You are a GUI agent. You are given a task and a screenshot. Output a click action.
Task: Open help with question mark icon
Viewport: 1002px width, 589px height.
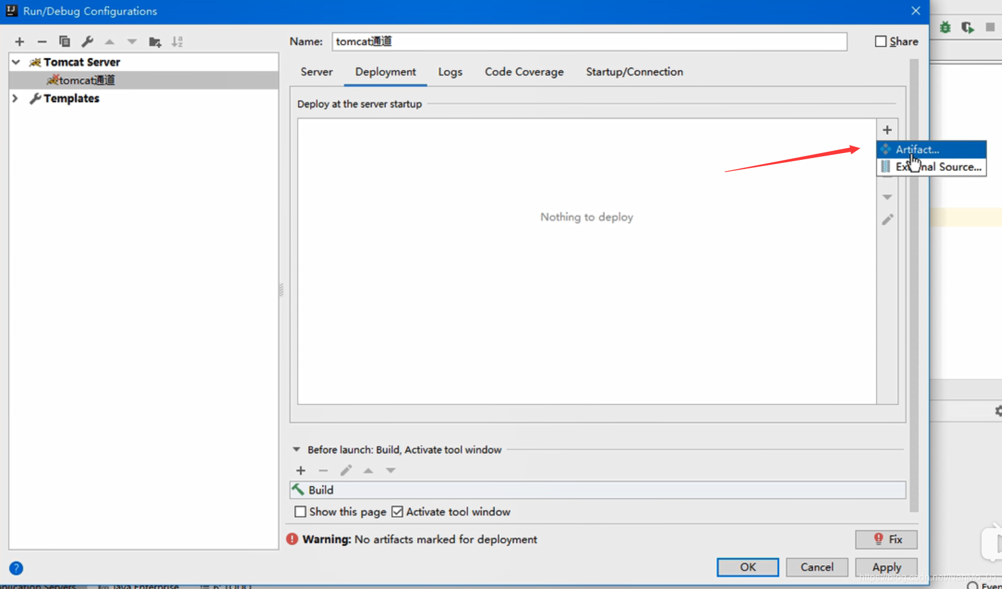pyautogui.click(x=16, y=568)
